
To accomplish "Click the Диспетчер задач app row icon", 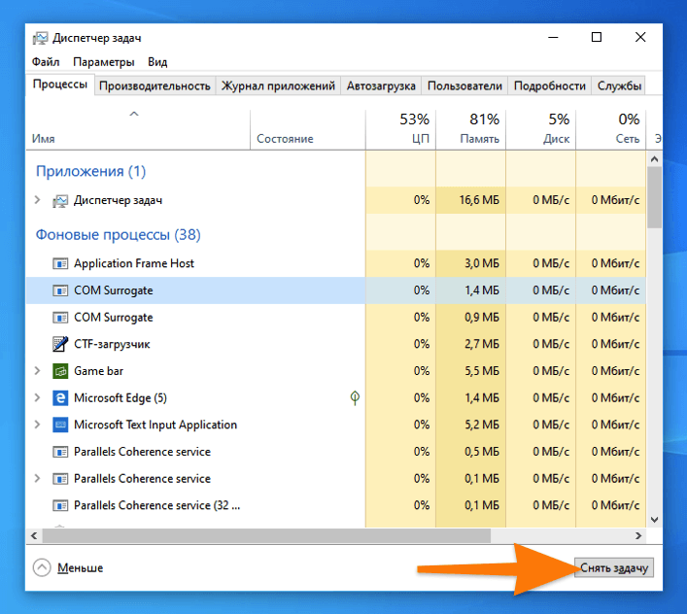I will (x=60, y=201).
